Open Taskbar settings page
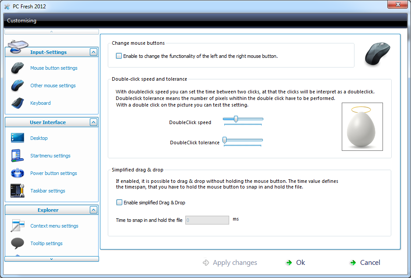 click(x=48, y=191)
